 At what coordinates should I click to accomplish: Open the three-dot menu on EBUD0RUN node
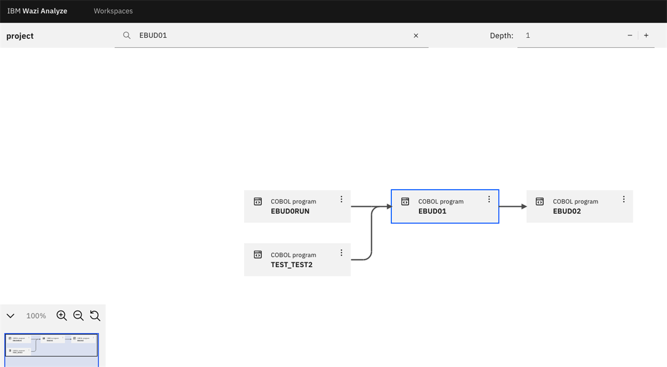341,199
